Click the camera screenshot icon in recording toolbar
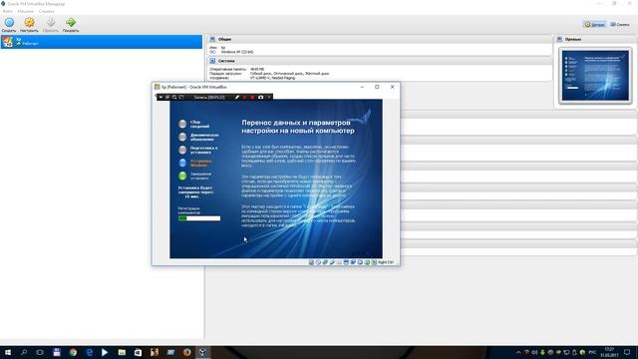This screenshot has height=359, width=638. point(261,98)
